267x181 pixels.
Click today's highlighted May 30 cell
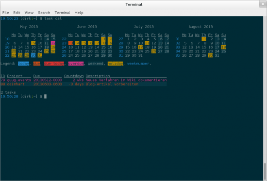[33, 55]
